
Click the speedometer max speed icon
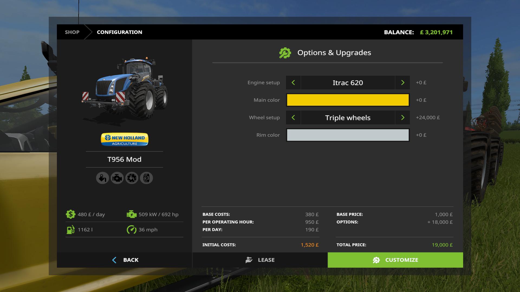[x=131, y=230]
